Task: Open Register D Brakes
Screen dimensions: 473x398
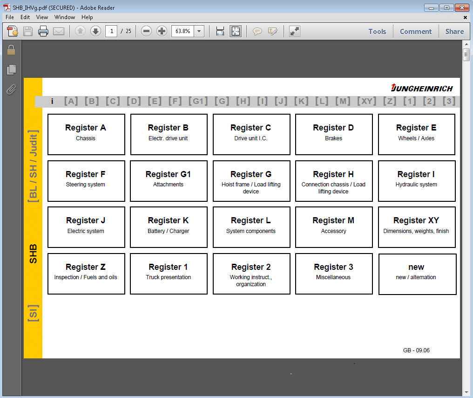Action: pyautogui.click(x=334, y=134)
